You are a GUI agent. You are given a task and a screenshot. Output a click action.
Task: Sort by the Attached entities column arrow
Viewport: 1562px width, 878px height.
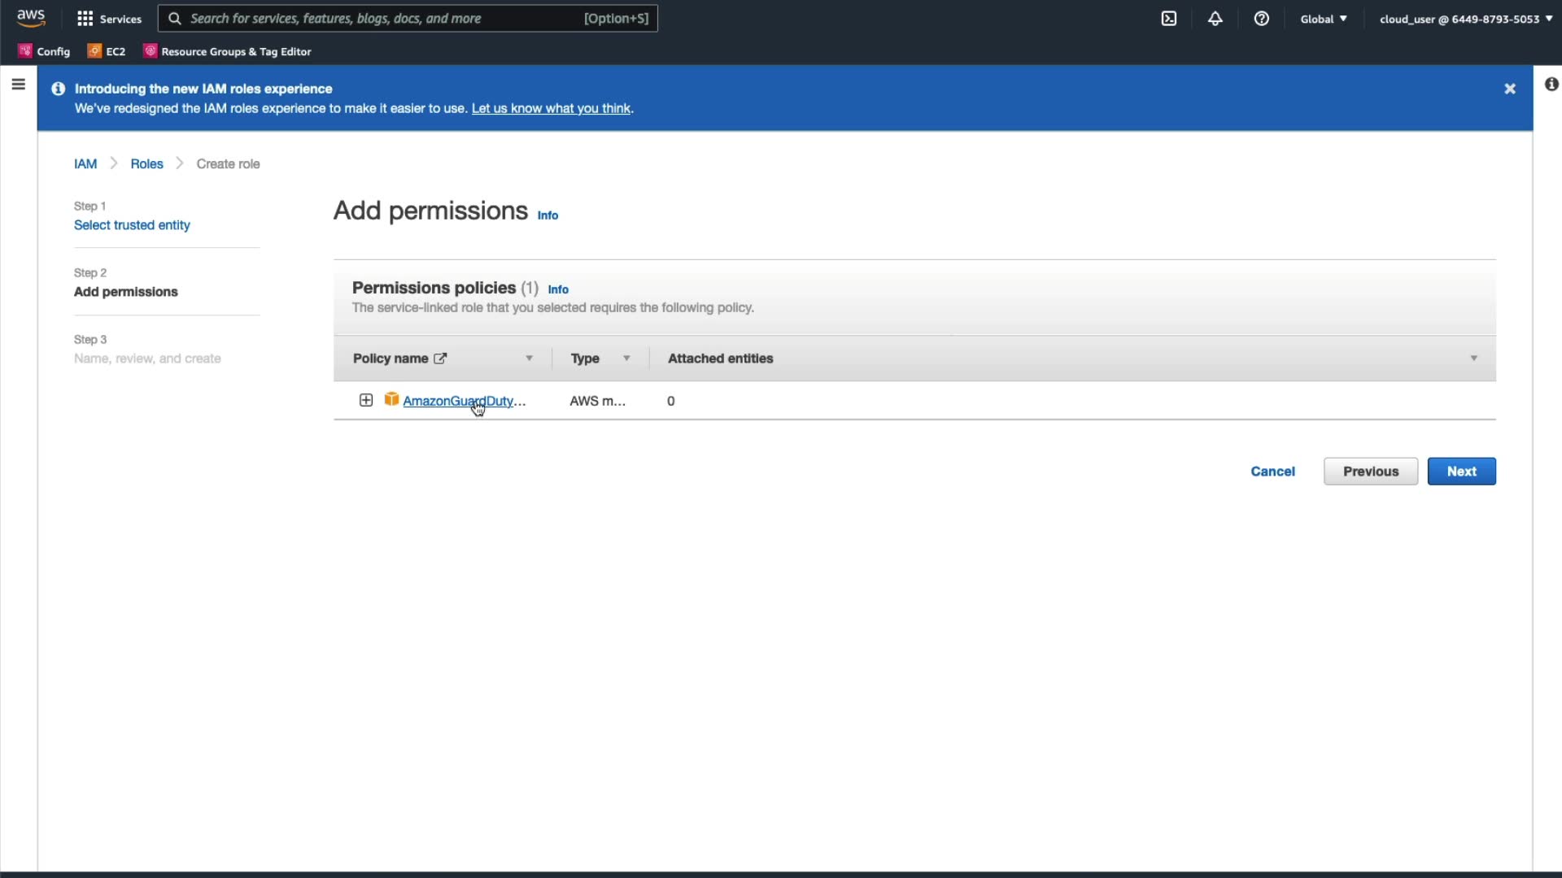[1473, 359]
